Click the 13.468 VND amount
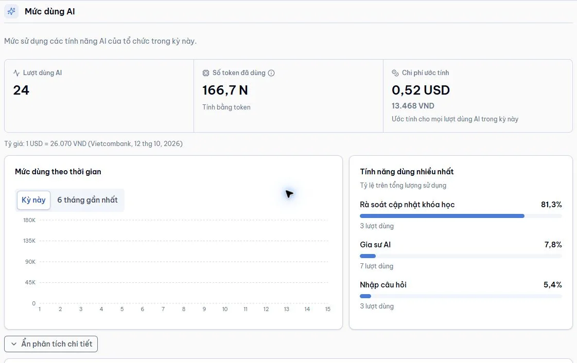The height and width of the screenshot is (363, 577). point(413,106)
